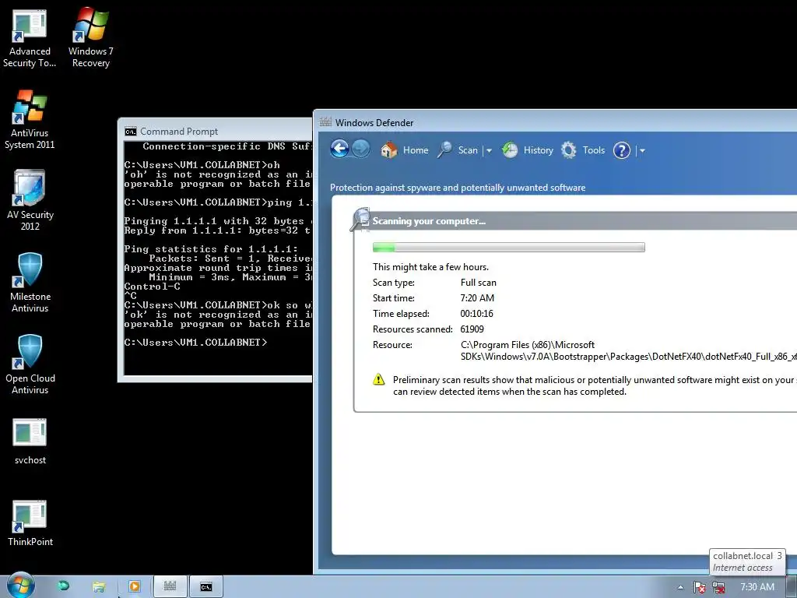Switch to Windows Defender taskbar button
Screen dimensions: 797x598
coord(170,586)
